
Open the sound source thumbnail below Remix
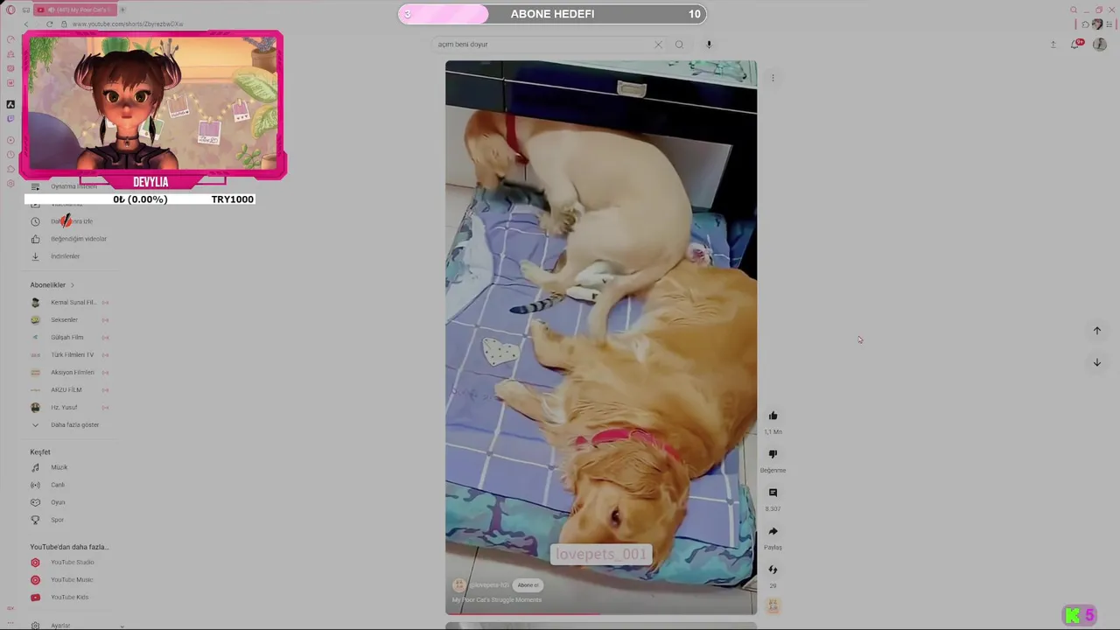tap(773, 605)
